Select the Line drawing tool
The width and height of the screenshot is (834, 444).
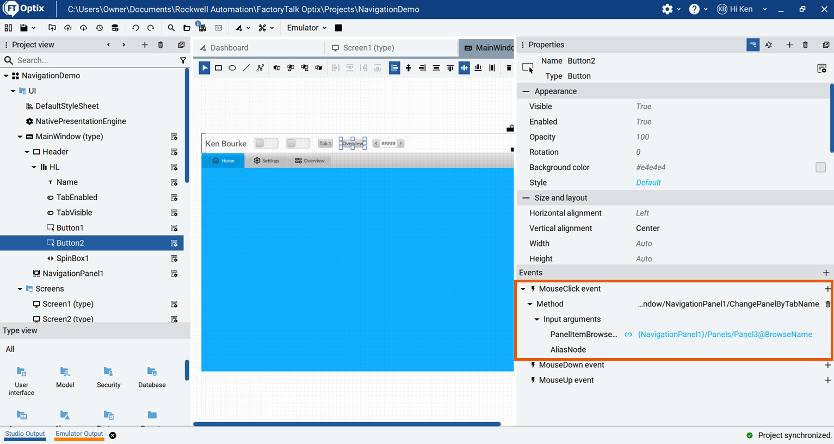pyautogui.click(x=246, y=68)
